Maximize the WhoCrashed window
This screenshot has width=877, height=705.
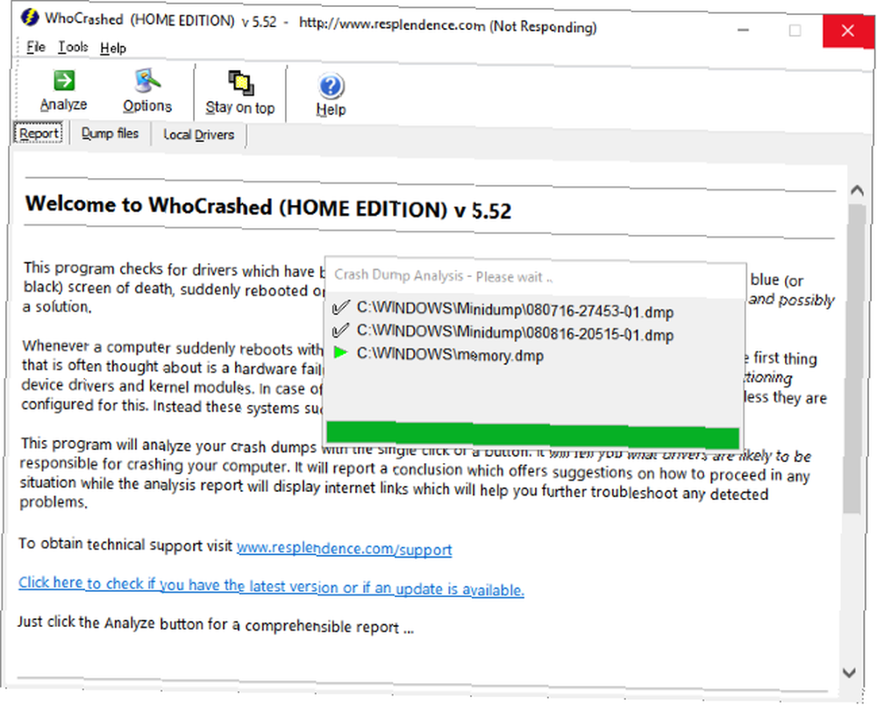click(x=795, y=30)
